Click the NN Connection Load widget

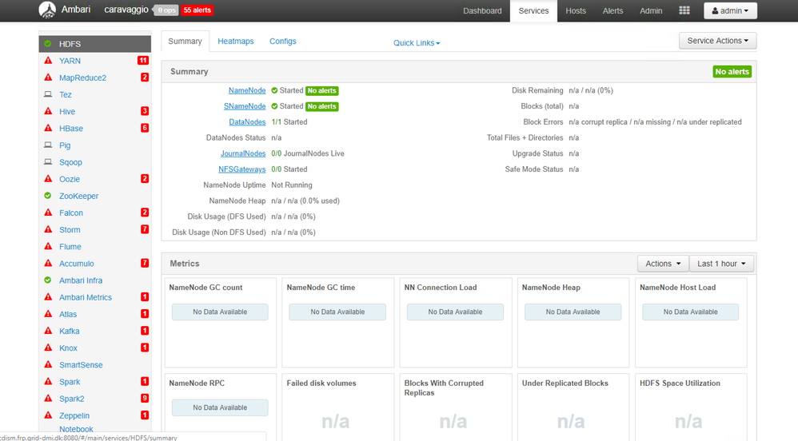pyautogui.click(x=456, y=322)
